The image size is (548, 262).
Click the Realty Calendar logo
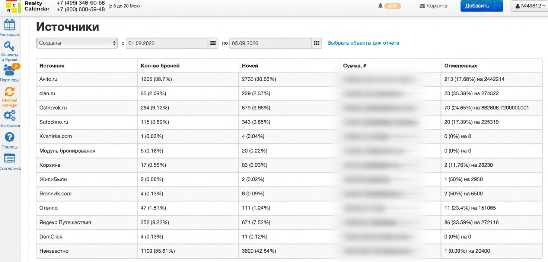click(x=28, y=6)
